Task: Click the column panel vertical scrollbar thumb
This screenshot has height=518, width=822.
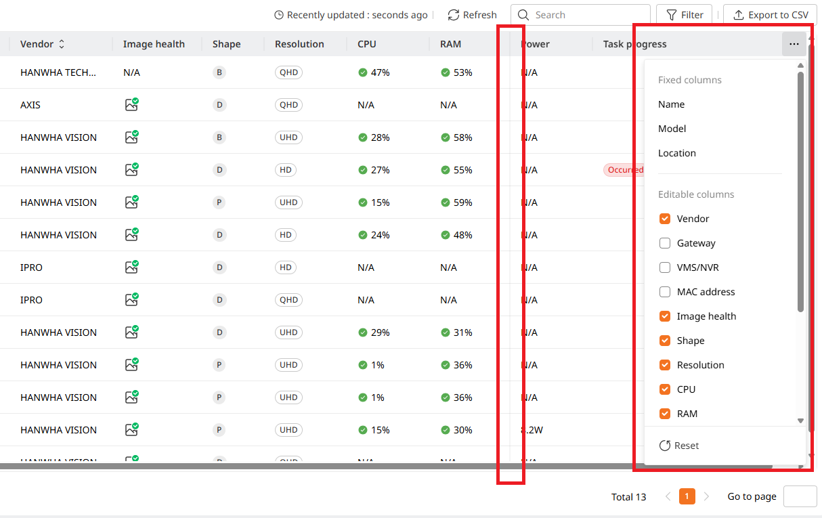Action: [800, 192]
